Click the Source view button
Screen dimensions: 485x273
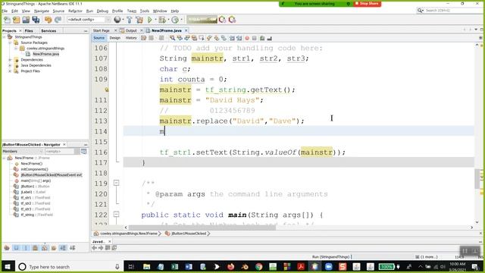coord(99,38)
